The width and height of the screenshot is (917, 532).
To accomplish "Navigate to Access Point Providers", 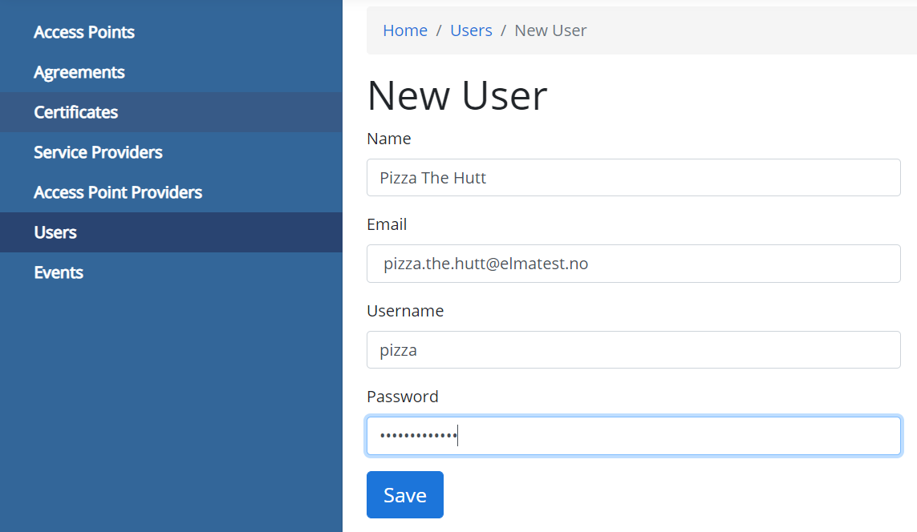I will (118, 192).
